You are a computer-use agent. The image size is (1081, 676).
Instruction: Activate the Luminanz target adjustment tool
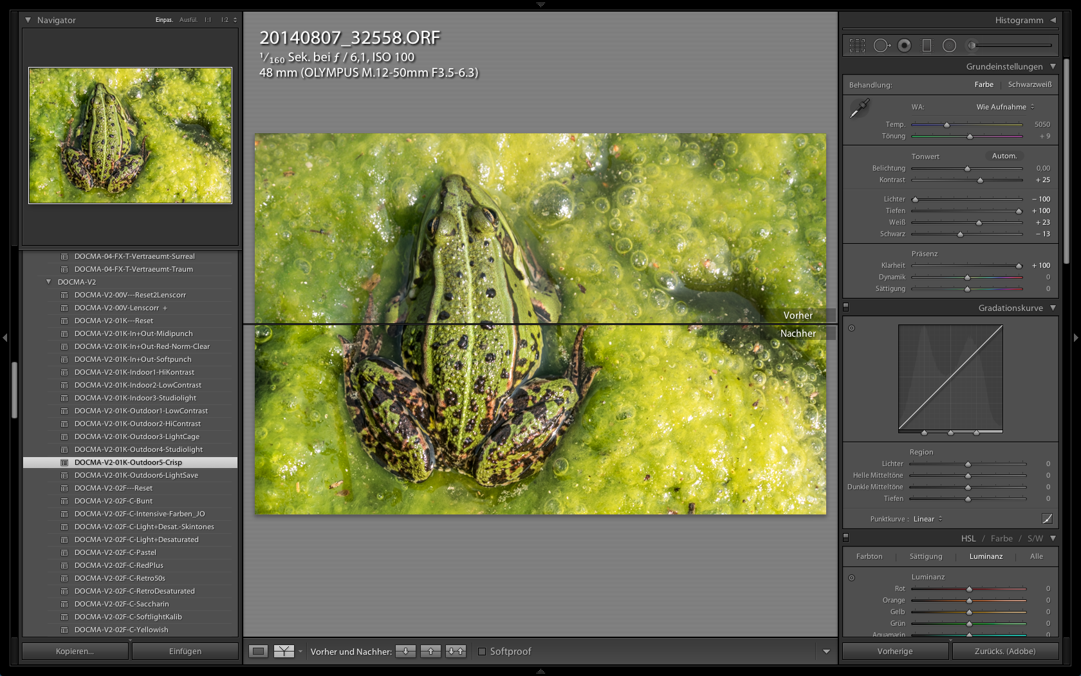851,577
